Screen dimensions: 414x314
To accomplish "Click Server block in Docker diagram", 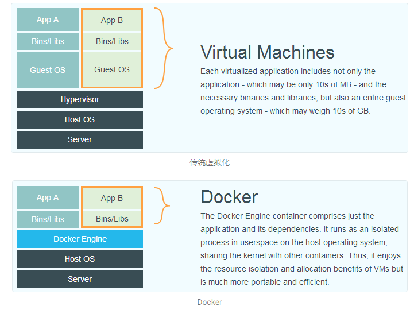I will [x=80, y=279].
